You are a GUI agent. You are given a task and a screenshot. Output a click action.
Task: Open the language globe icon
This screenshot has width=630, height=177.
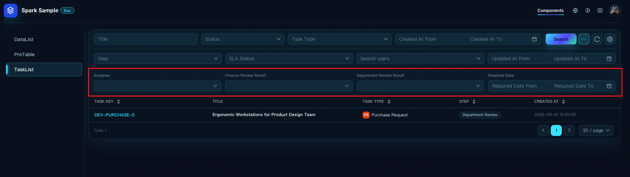[575, 11]
